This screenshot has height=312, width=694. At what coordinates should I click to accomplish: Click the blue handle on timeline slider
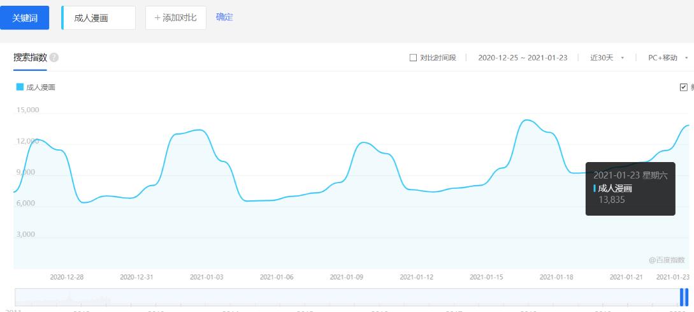click(684, 297)
